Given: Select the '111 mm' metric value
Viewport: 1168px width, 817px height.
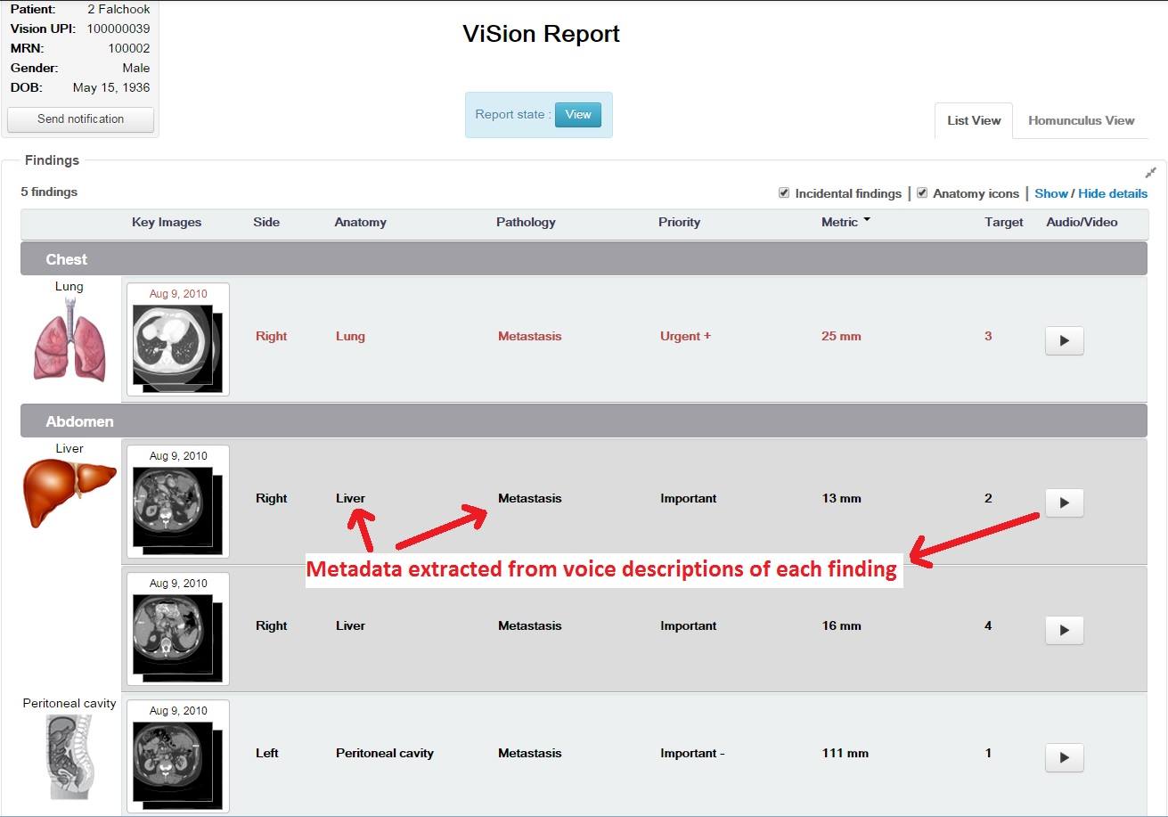Looking at the screenshot, I should pyautogui.click(x=845, y=754).
